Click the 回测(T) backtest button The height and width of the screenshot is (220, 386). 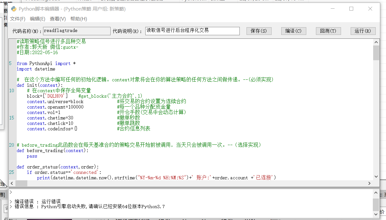tap(328, 31)
